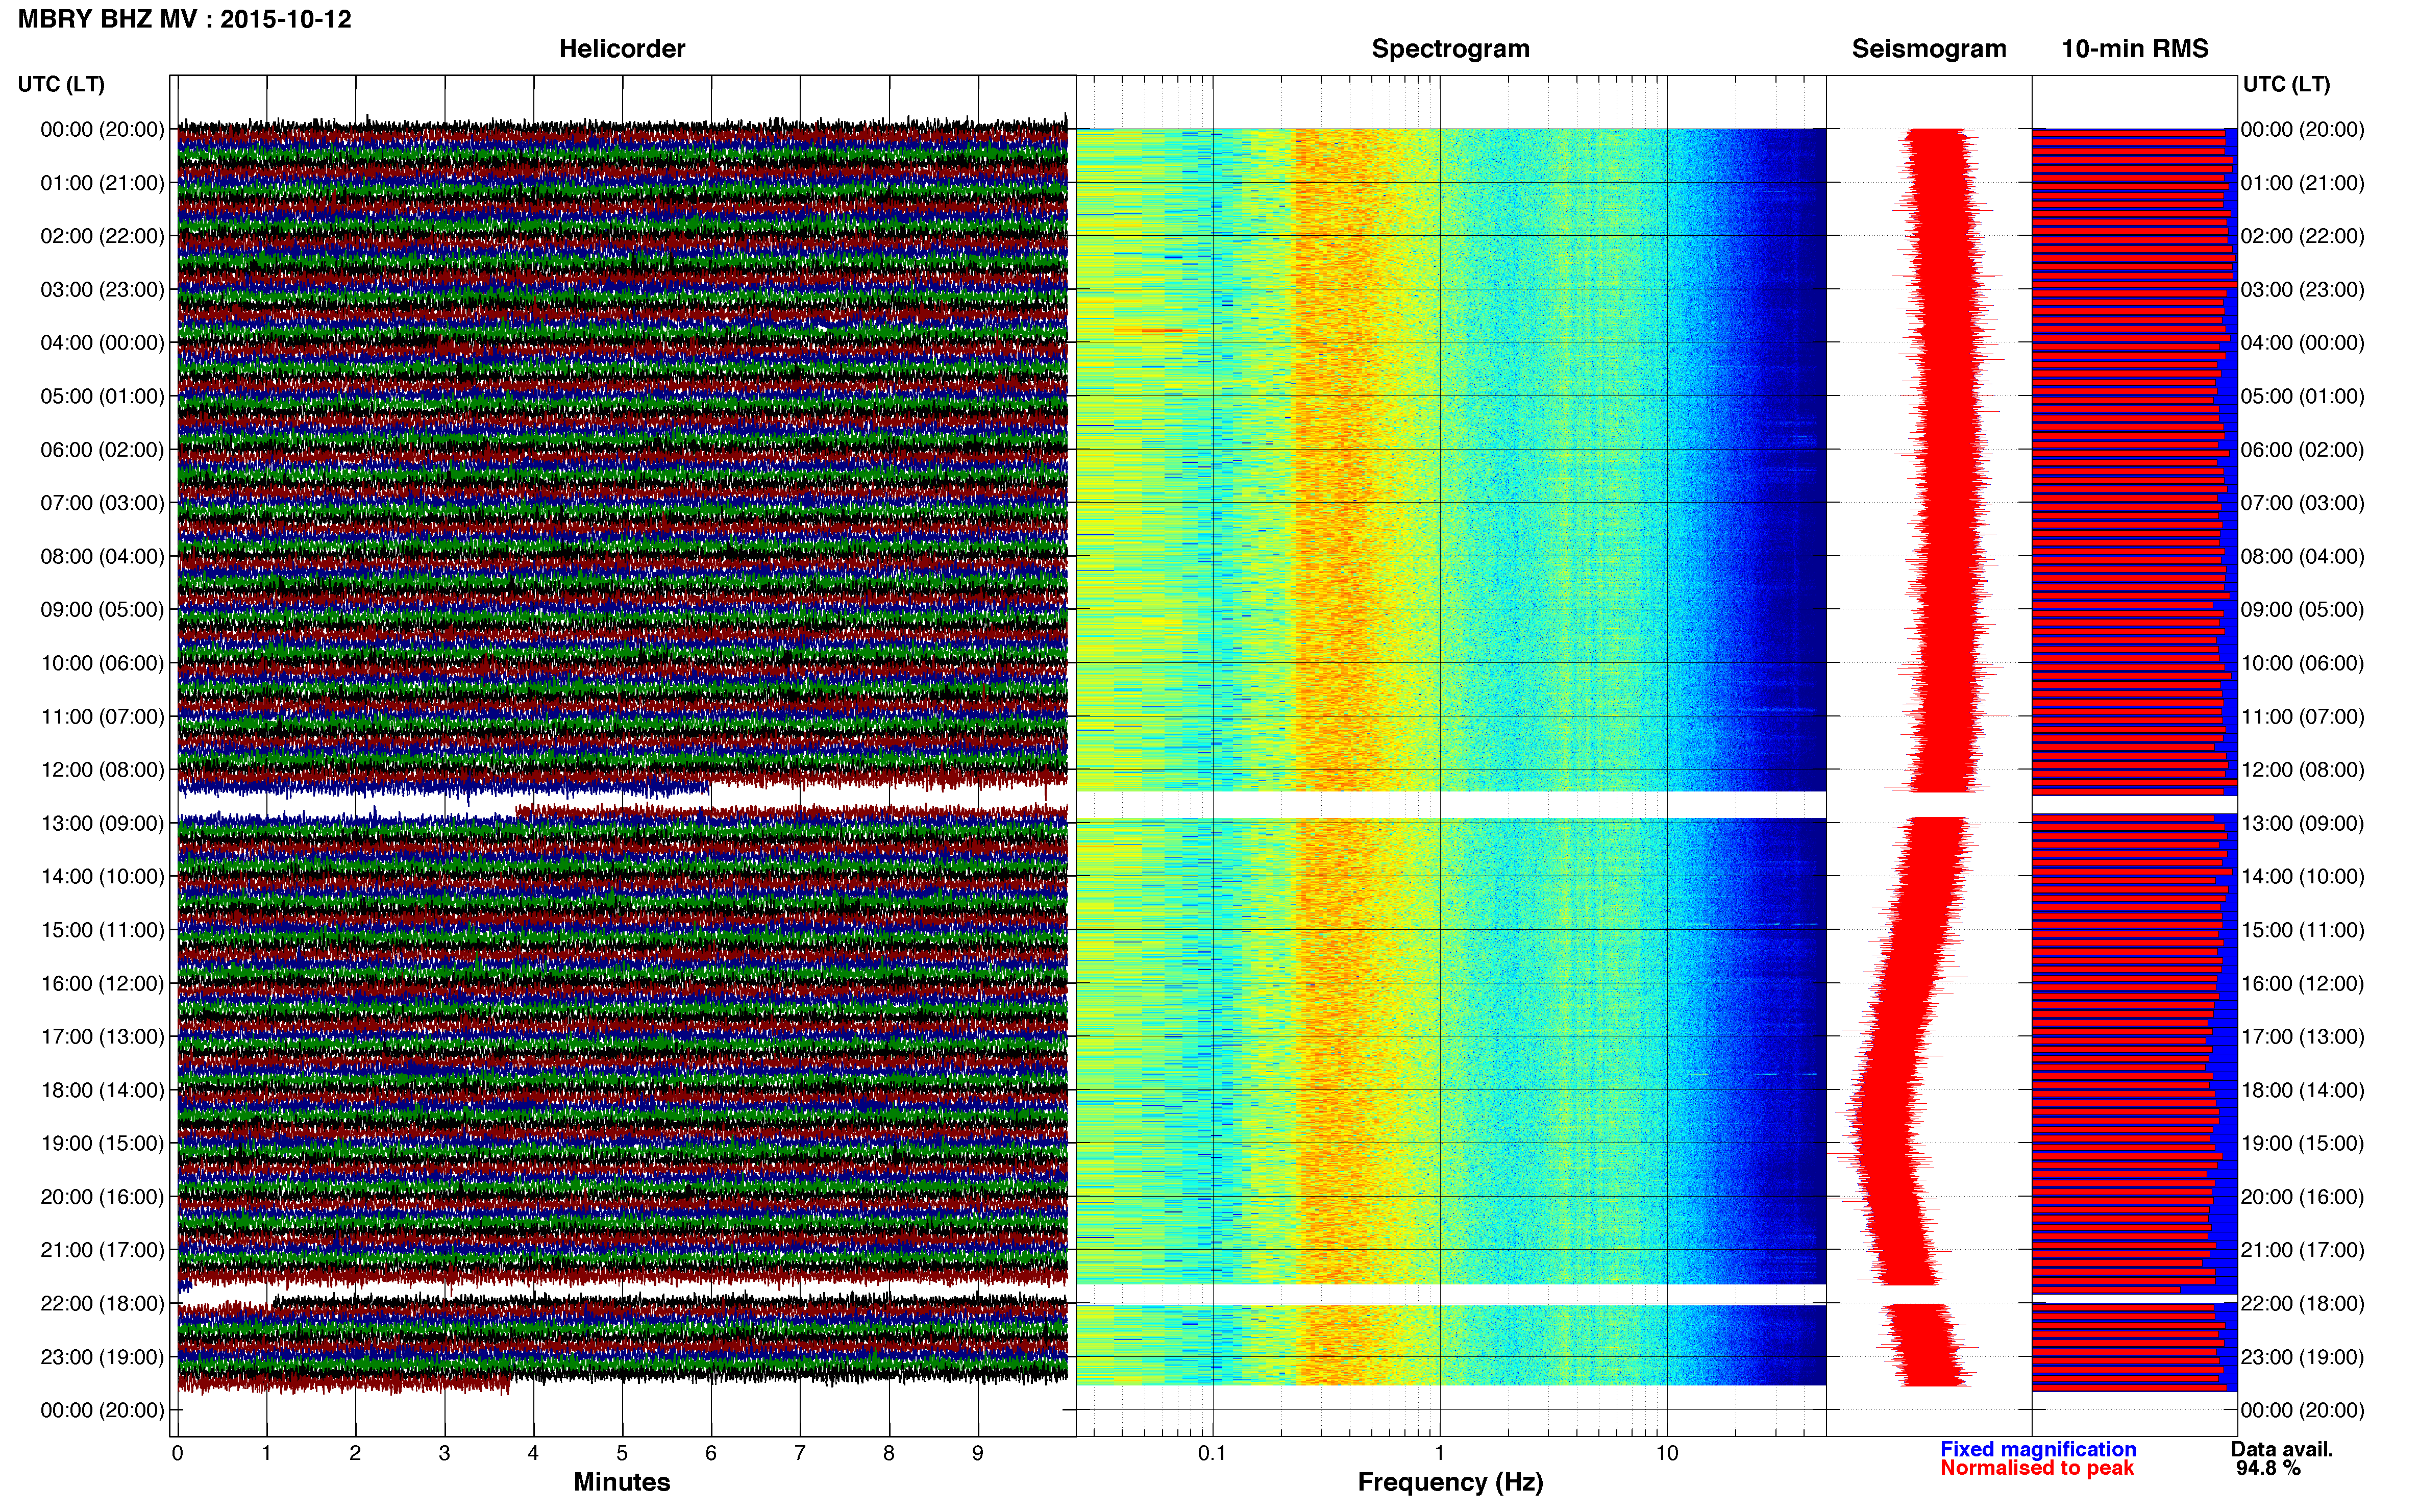Select the '94.8 %' data availability value
The width and height of the screenshot is (2419, 1512).
click(2268, 1468)
